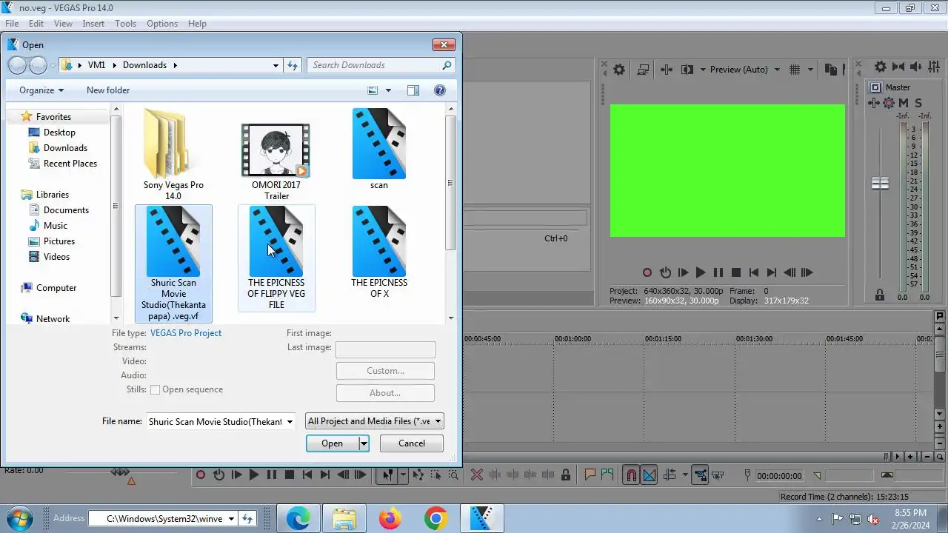The width and height of the screenshot is (948, 533).
Task: Copy preview snapshot to clipboard icon
Action: tap(830, 70)
